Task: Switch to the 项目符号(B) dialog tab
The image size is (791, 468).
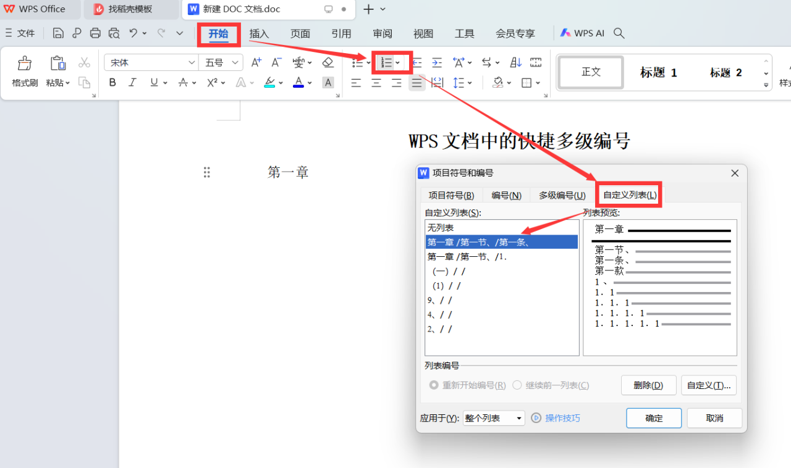Action: pyautogui.click(x=452, y=195)
